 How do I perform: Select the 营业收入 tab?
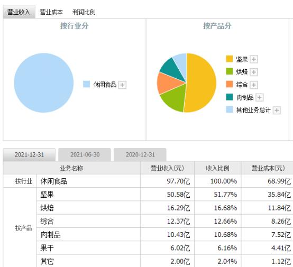(x=19, y=12)
